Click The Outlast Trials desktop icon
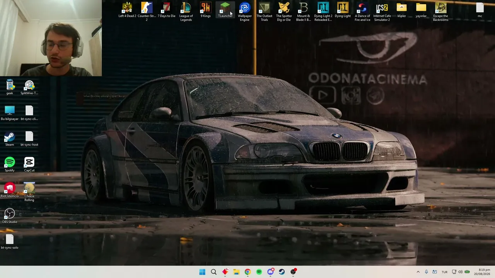 click(265, 12)
